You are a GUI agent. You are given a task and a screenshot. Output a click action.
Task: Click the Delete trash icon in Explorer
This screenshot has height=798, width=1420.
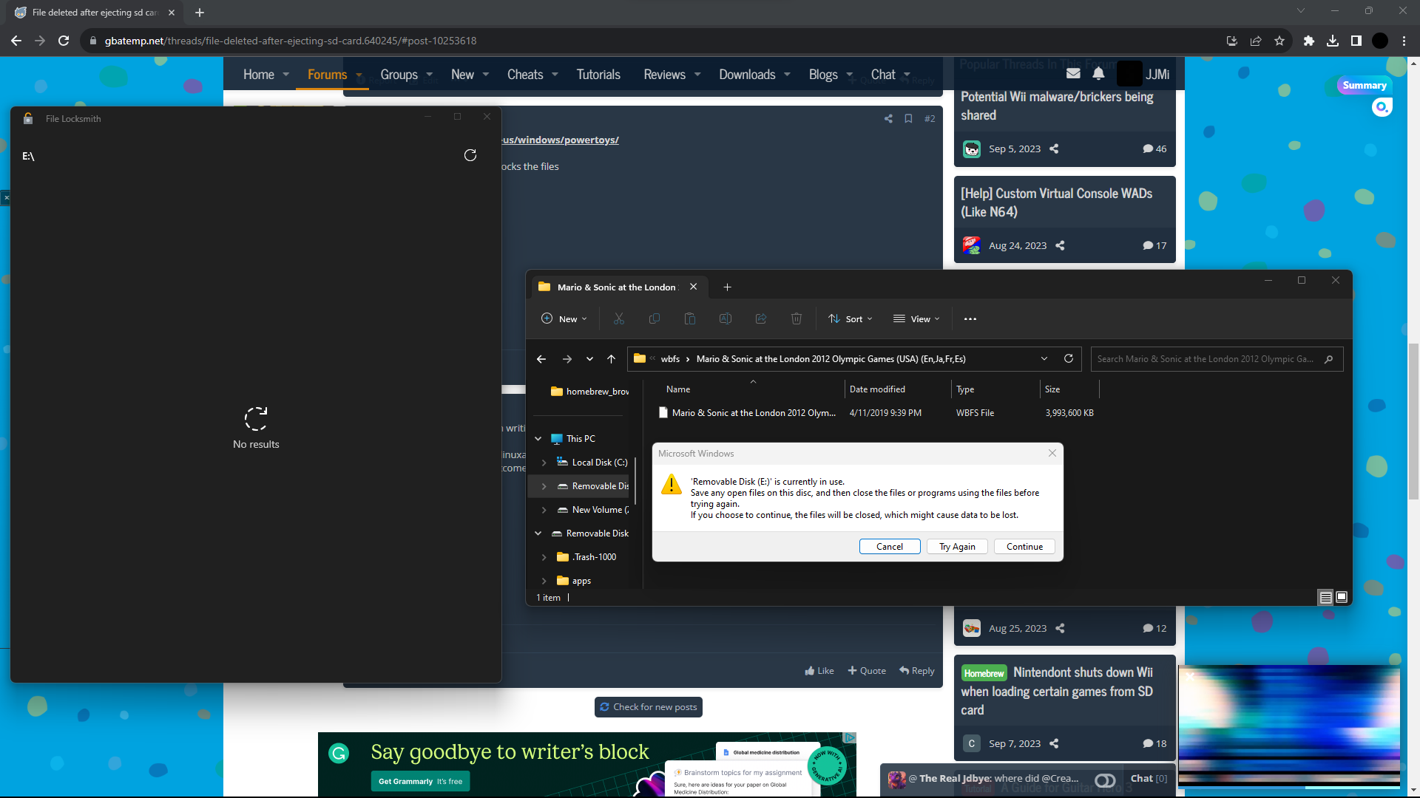[797, 319]
